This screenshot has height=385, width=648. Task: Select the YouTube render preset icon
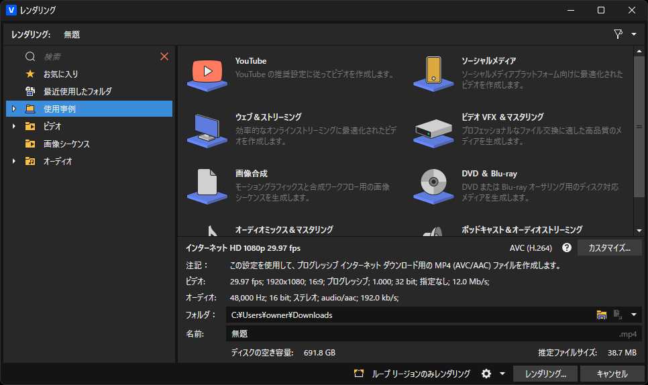pyautogui.click(x=207, y=71)
